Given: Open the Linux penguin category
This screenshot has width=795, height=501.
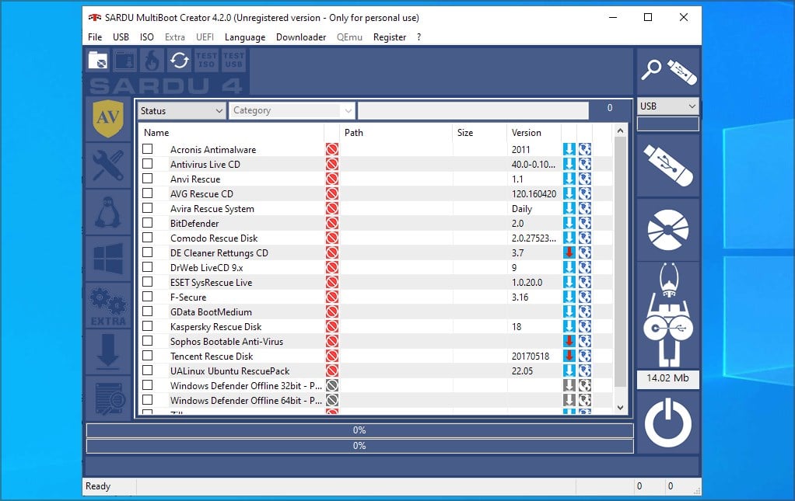Looking at the screenshot, I should [x=107, y=210].
